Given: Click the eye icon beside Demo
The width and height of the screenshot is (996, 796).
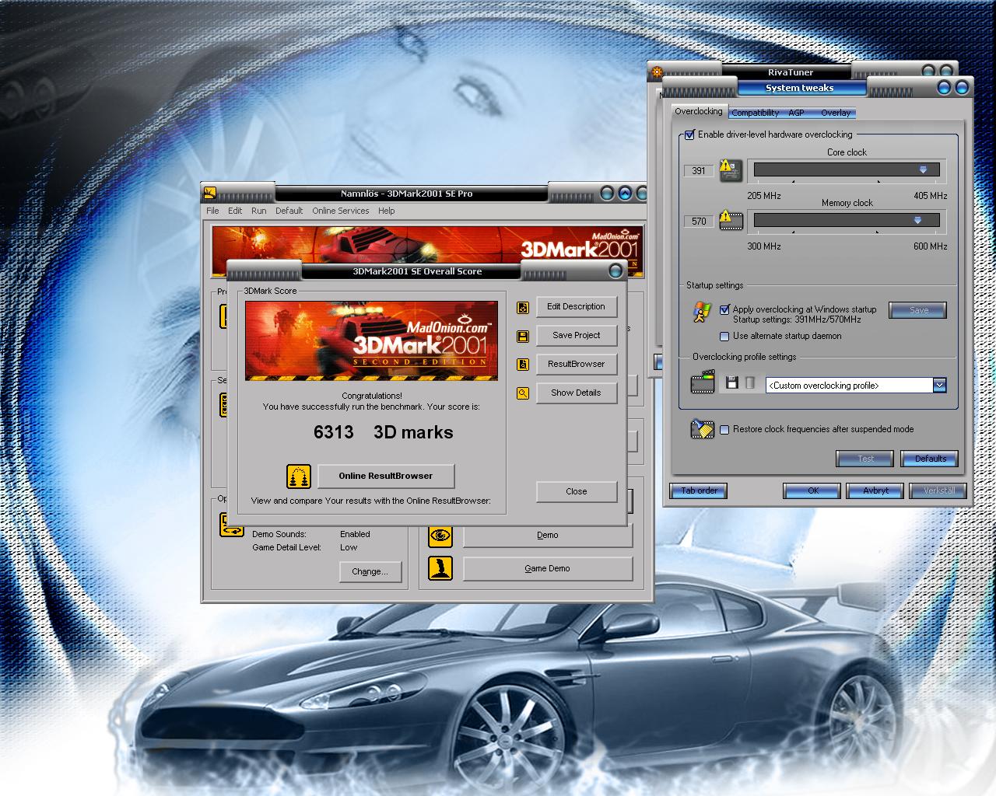Looking at the screenshot, I should click(x=440, y=535).
